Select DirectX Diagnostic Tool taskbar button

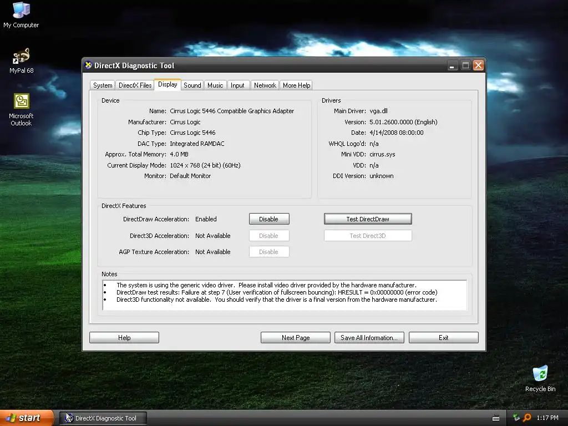pyautogui.click(x=103, y=418)
